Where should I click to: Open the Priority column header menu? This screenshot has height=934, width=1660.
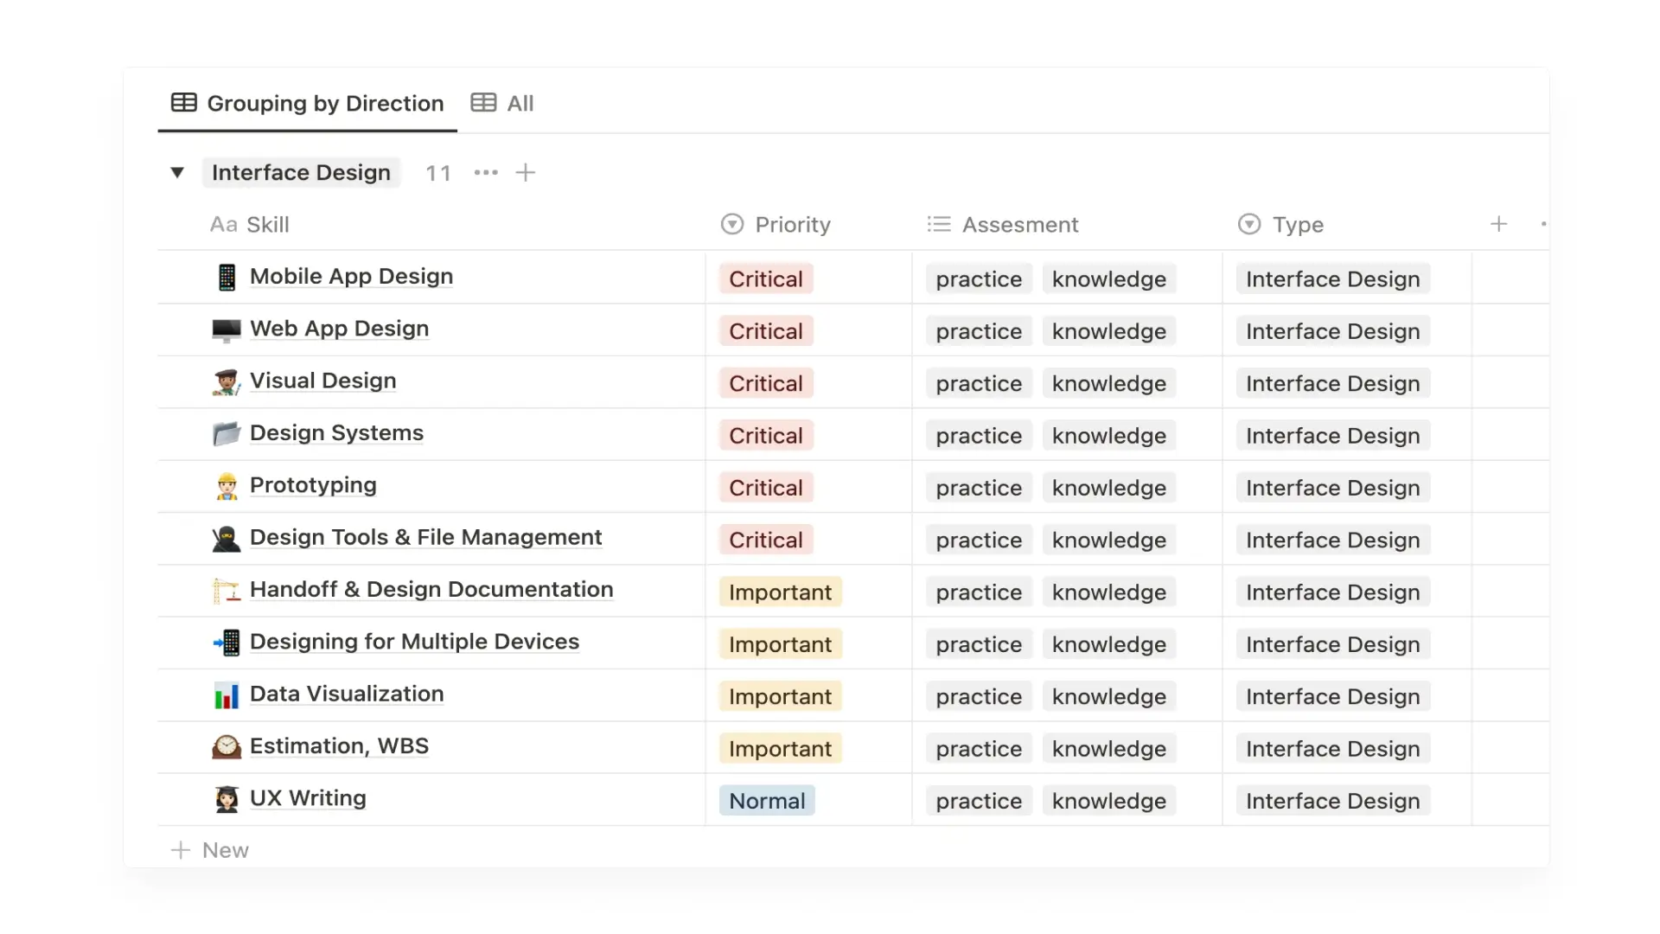[776, 225]
